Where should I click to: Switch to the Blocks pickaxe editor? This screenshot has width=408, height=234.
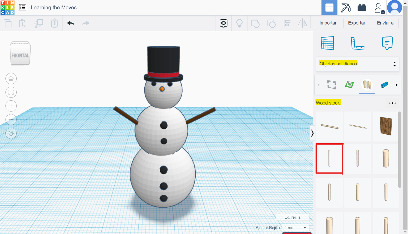click(x=345, y=8)
